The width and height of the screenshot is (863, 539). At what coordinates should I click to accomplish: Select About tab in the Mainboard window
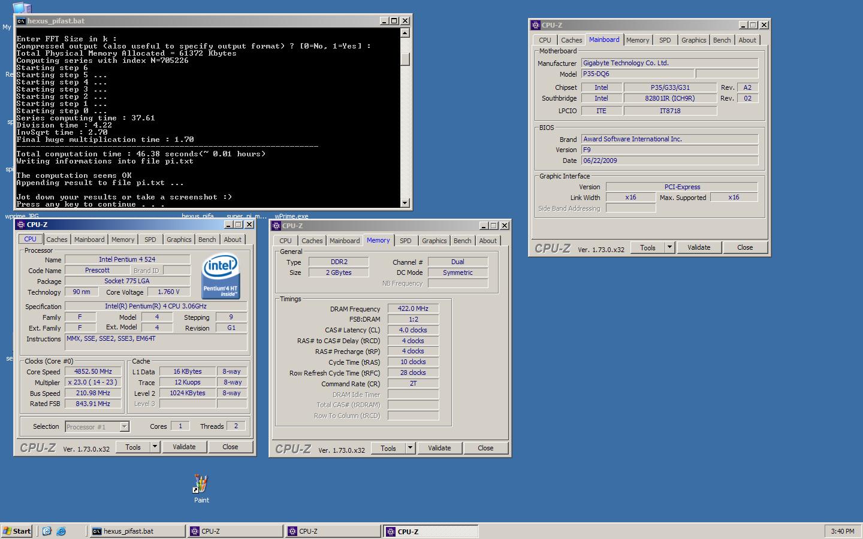(x=747, y=40)
